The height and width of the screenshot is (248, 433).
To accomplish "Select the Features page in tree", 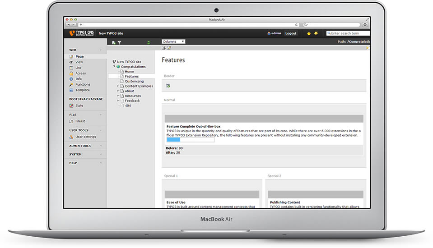I will (132, 76).
